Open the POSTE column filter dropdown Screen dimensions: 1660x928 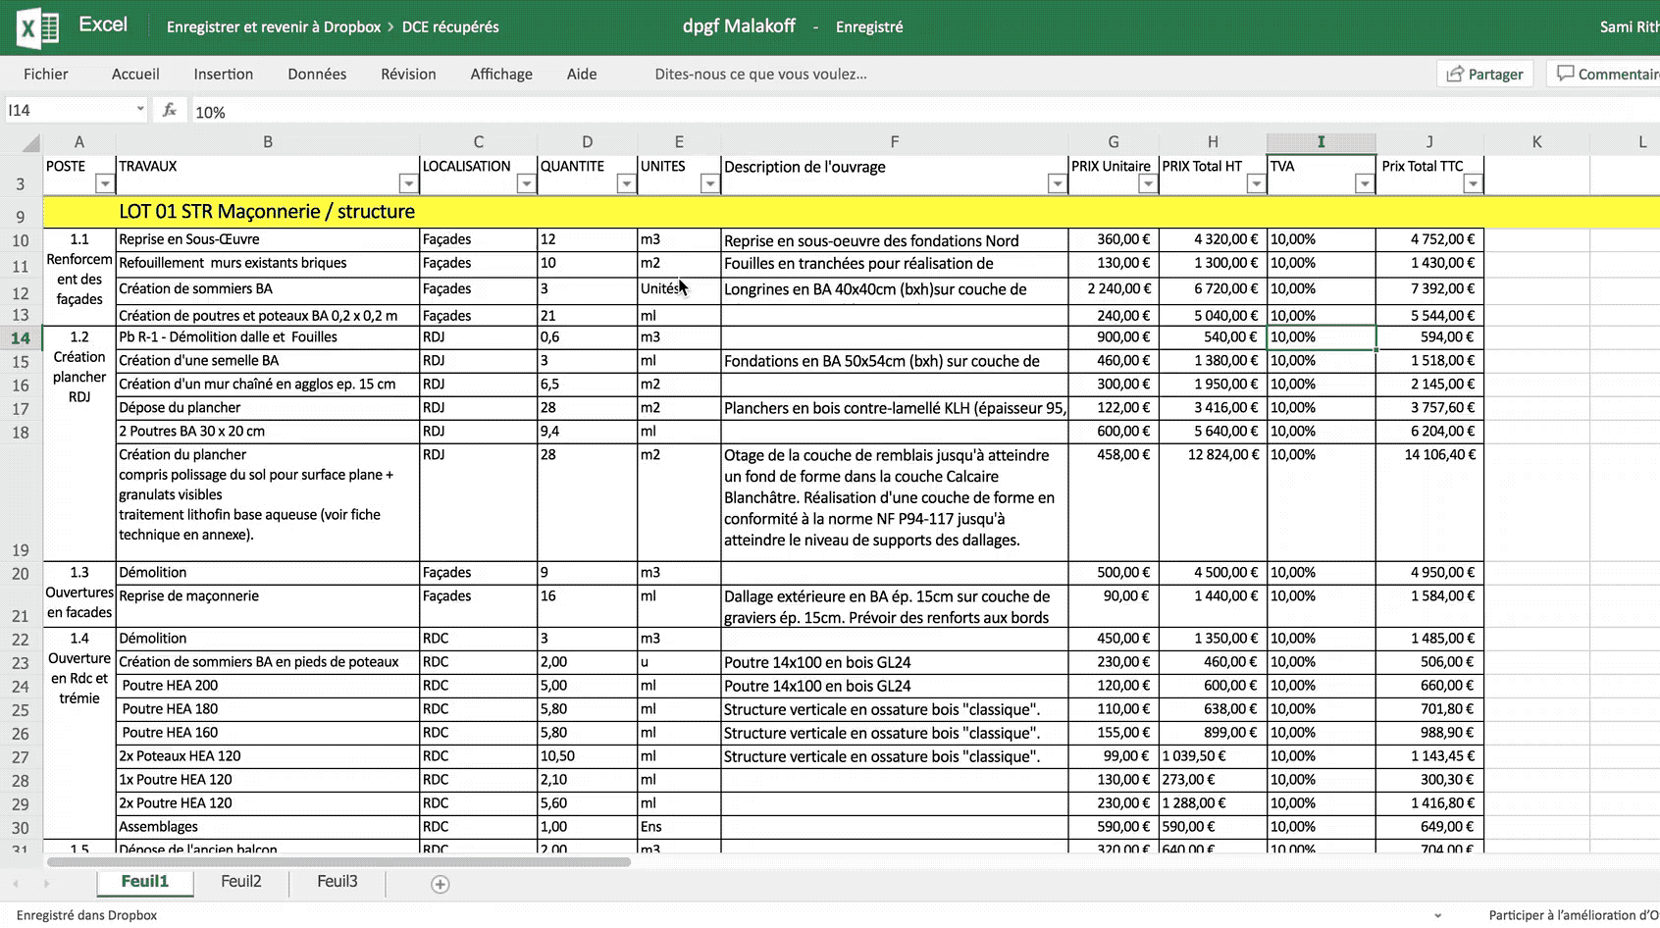(x=104, y=184)
